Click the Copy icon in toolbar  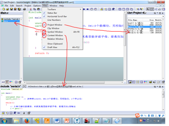coord(34,9)
